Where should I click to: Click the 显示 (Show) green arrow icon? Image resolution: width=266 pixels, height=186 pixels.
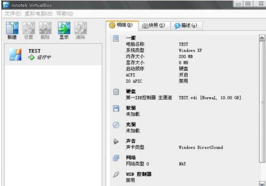[64, 28]
